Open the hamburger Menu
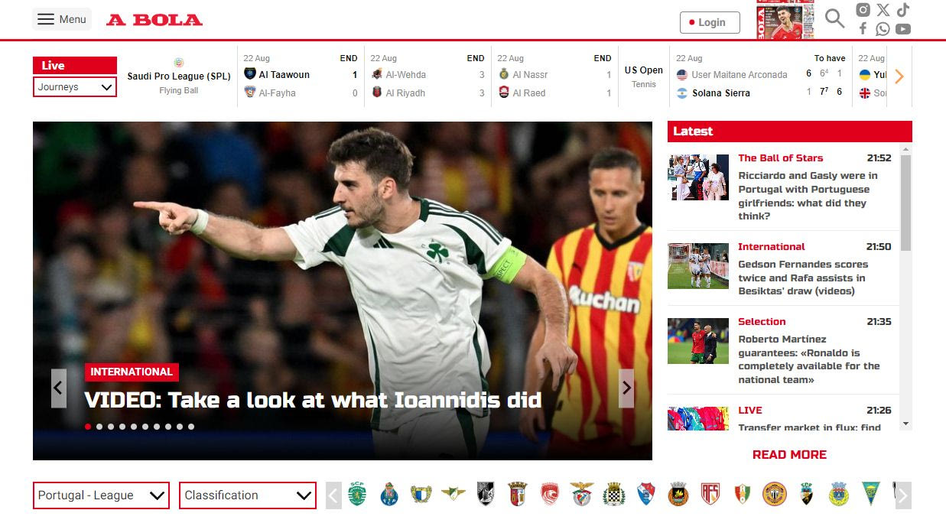The width and height of the screenshot is (946, 523). tap(62, 19)
